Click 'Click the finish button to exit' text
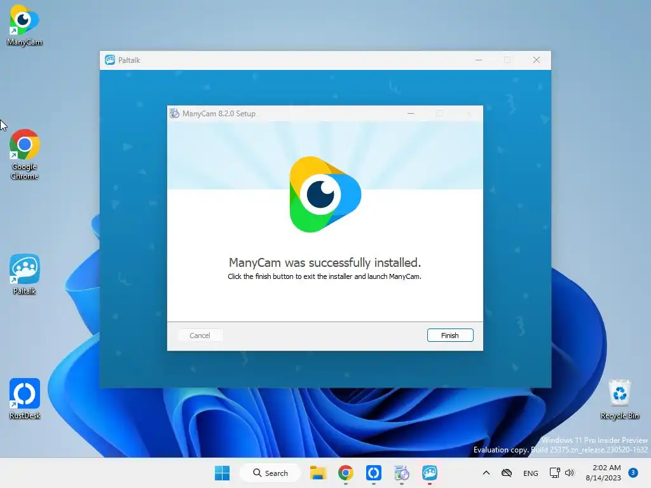 coord(325,276)
